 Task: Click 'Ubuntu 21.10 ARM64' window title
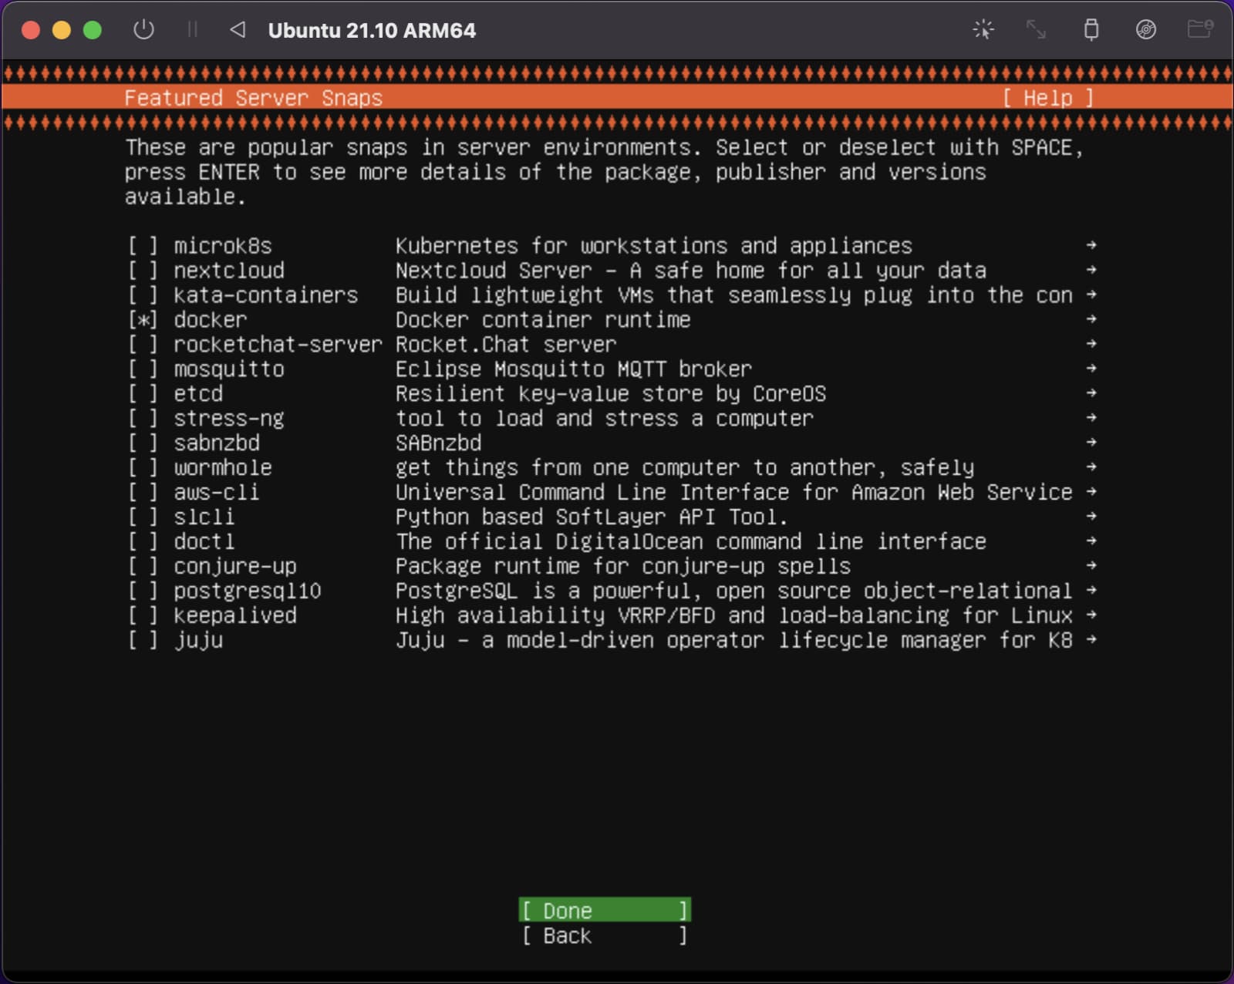click(372, 31)
